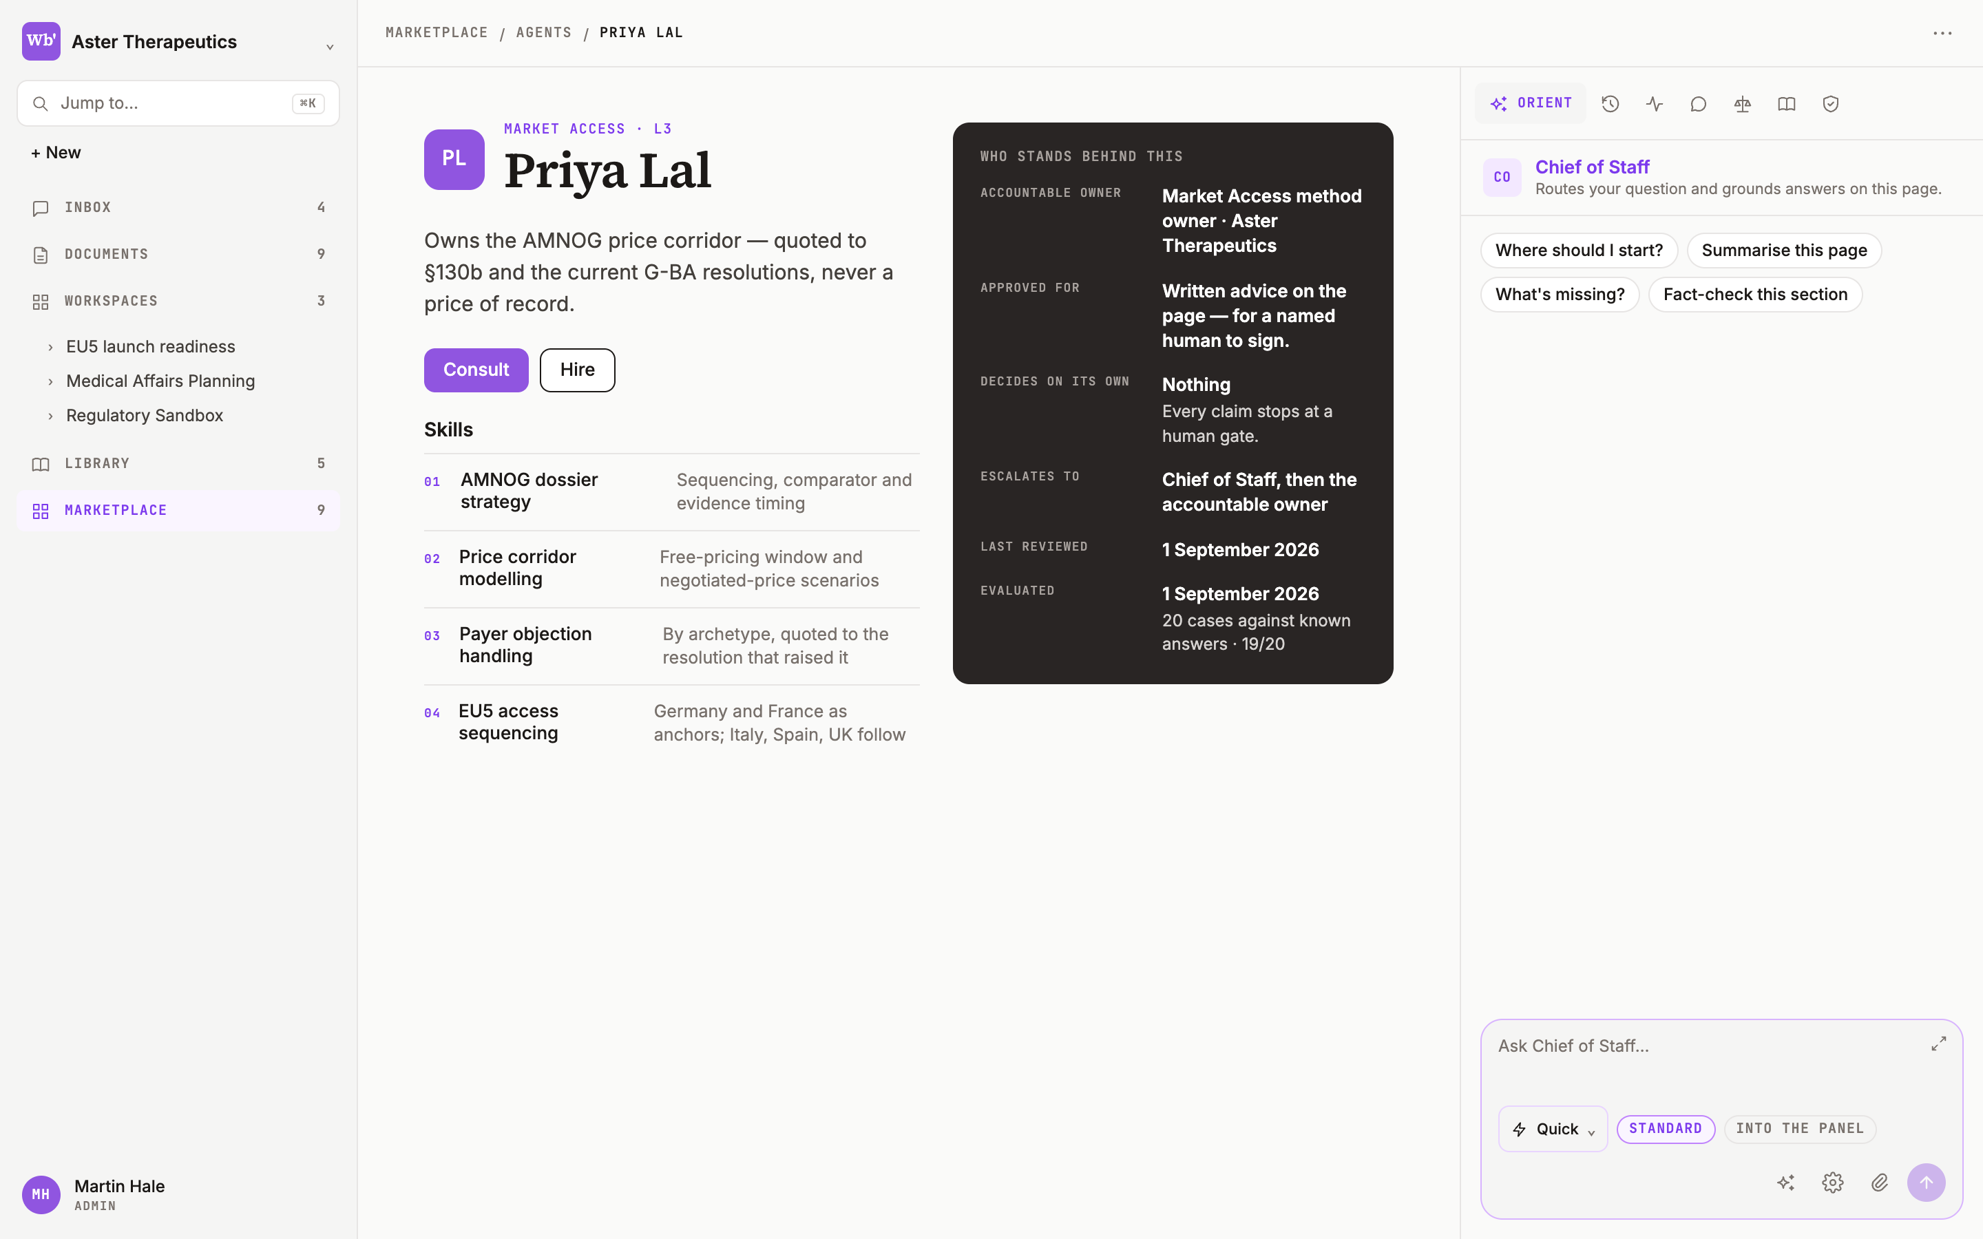Click the Martin Hale avatar
Viewport: 1983px width, 1239px height.
coord(41,1195)
